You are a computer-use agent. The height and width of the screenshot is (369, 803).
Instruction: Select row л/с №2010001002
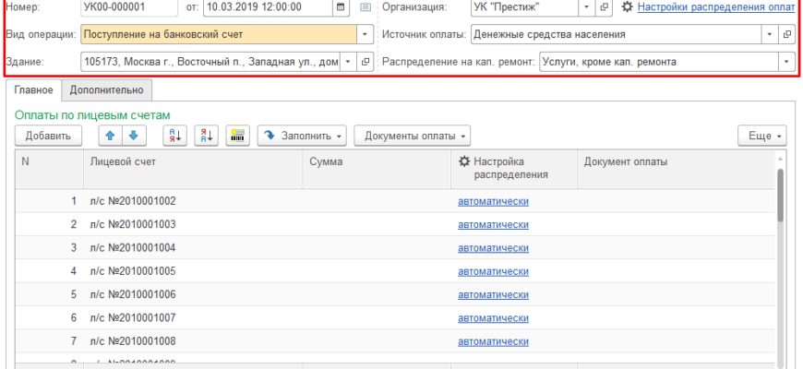(395, 201)
